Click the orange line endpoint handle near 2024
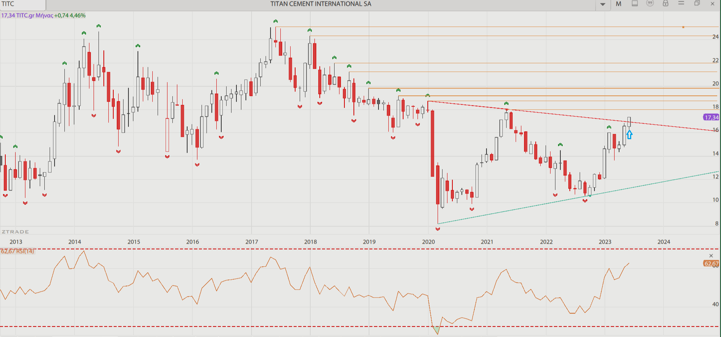This screenshot has width=721, height=337. (683, 27)
